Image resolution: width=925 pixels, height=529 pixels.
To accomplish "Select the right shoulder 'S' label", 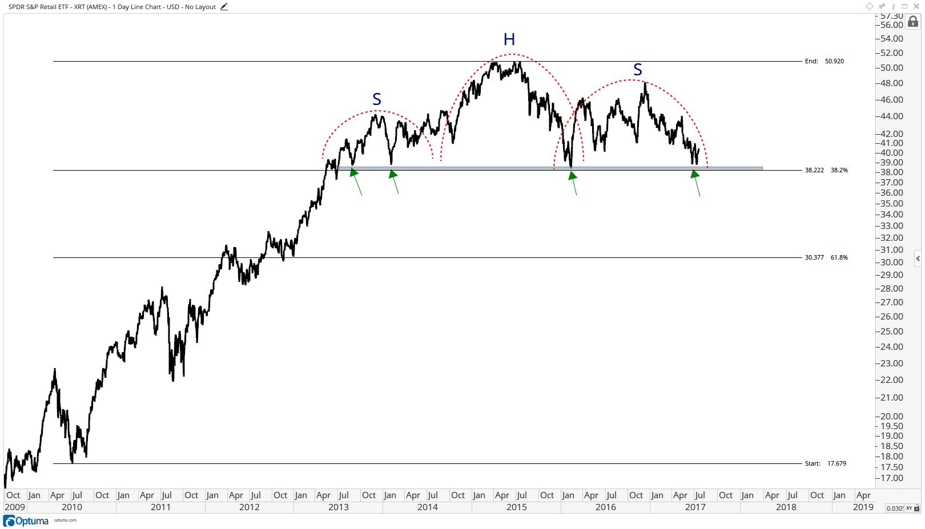I will [x=638, y=70].
